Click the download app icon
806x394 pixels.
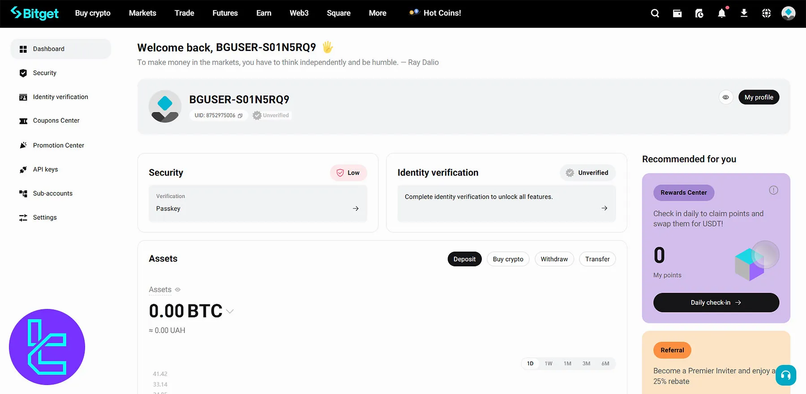point(744,13)
